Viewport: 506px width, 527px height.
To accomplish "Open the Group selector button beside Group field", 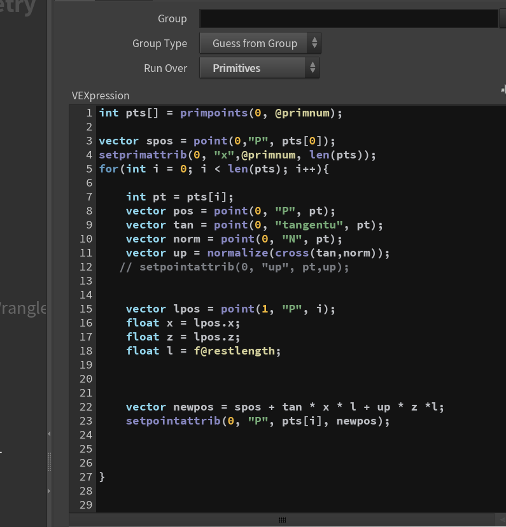I will click(503, 18).
